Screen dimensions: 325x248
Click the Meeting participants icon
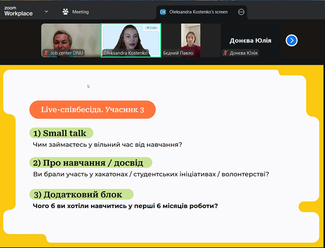[66, 11]
